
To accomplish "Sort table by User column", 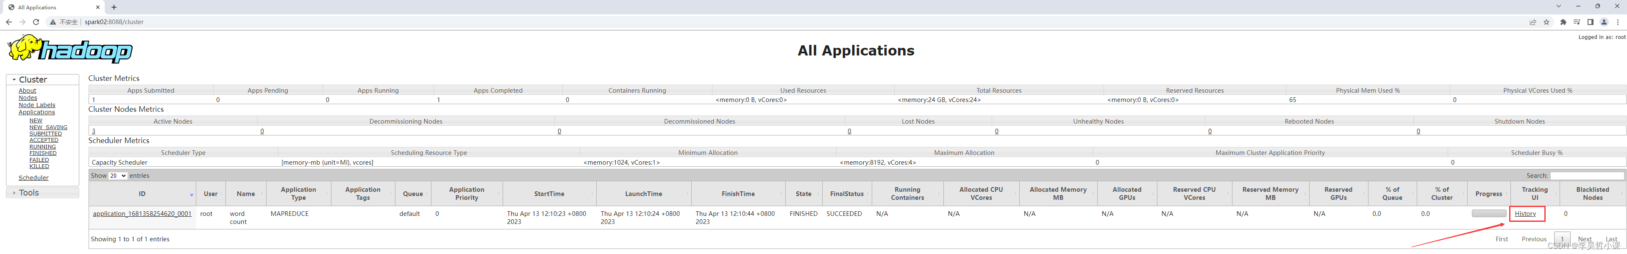I will coord(210,193).
